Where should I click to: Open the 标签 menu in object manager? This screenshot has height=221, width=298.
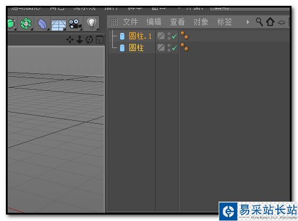tap(225, 22)
